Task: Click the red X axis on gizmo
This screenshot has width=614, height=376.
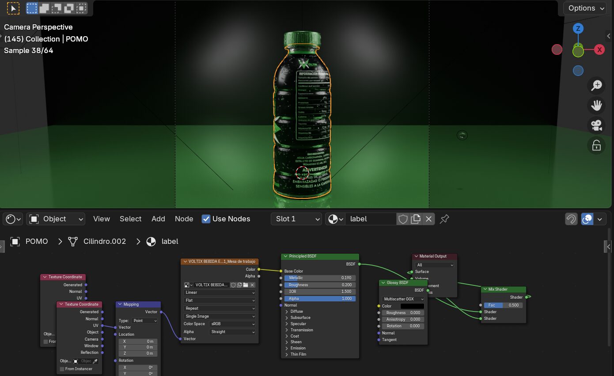Action: click(x=599, y=49)
